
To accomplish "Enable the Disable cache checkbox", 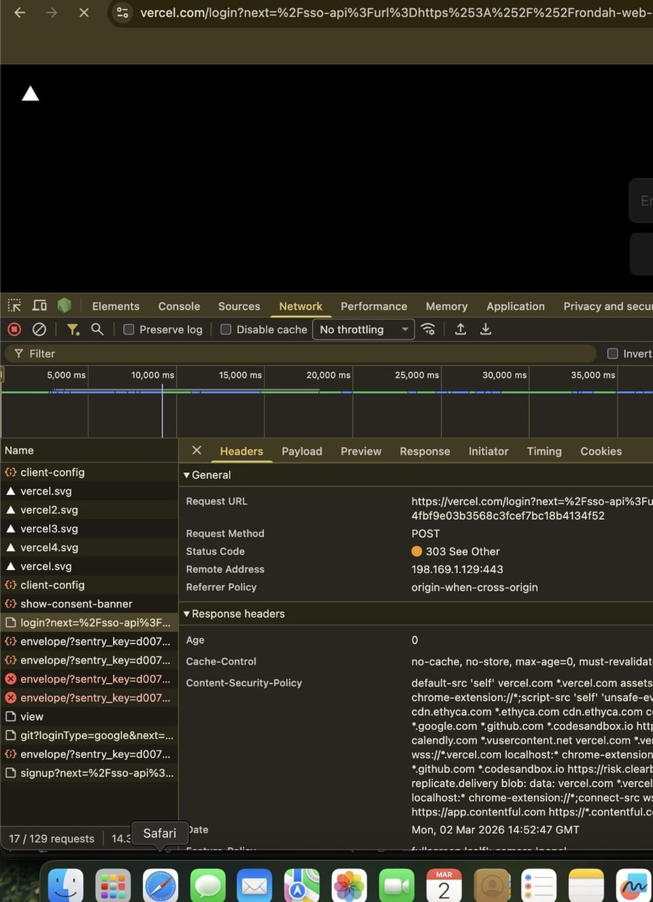I will [226, 329].
